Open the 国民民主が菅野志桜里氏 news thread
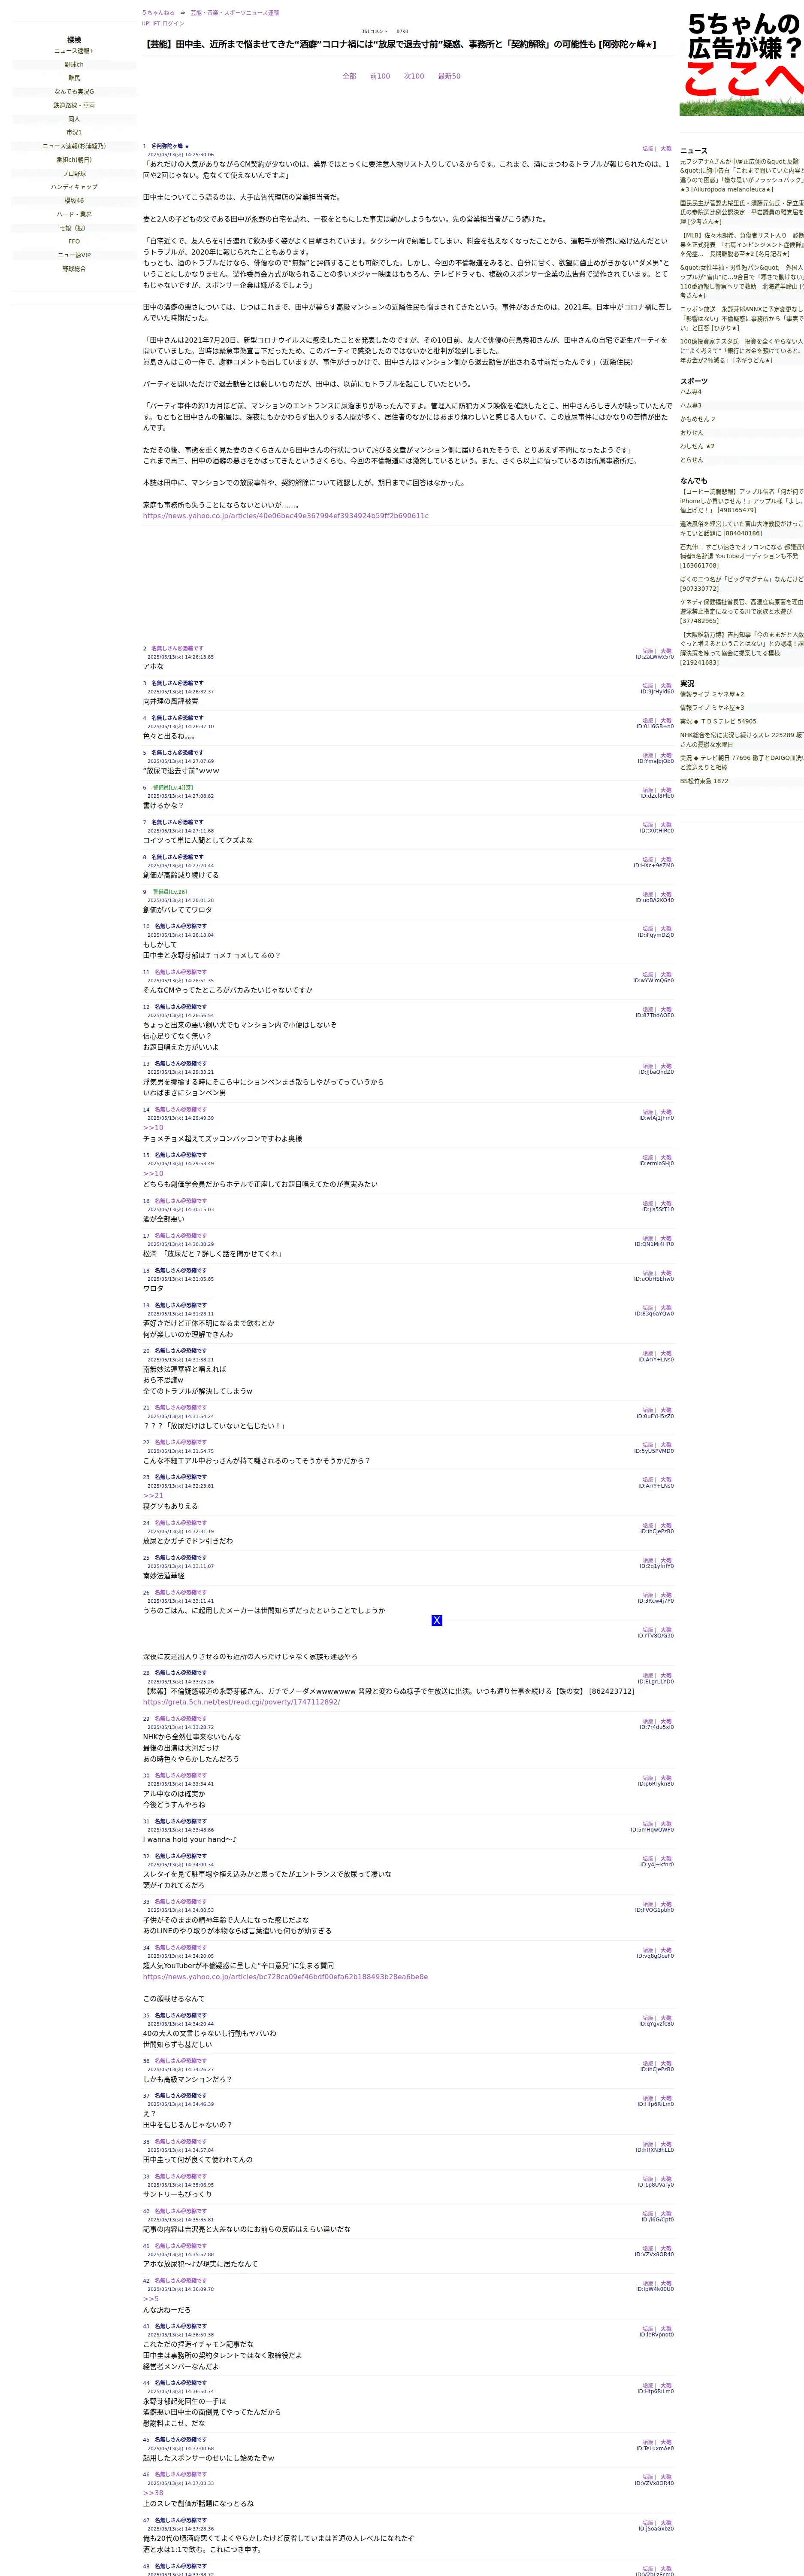The image size is (804, 2576). pos(742,212)
